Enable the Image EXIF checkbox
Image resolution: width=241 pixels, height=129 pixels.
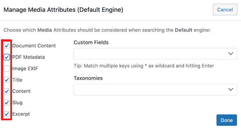7,68
